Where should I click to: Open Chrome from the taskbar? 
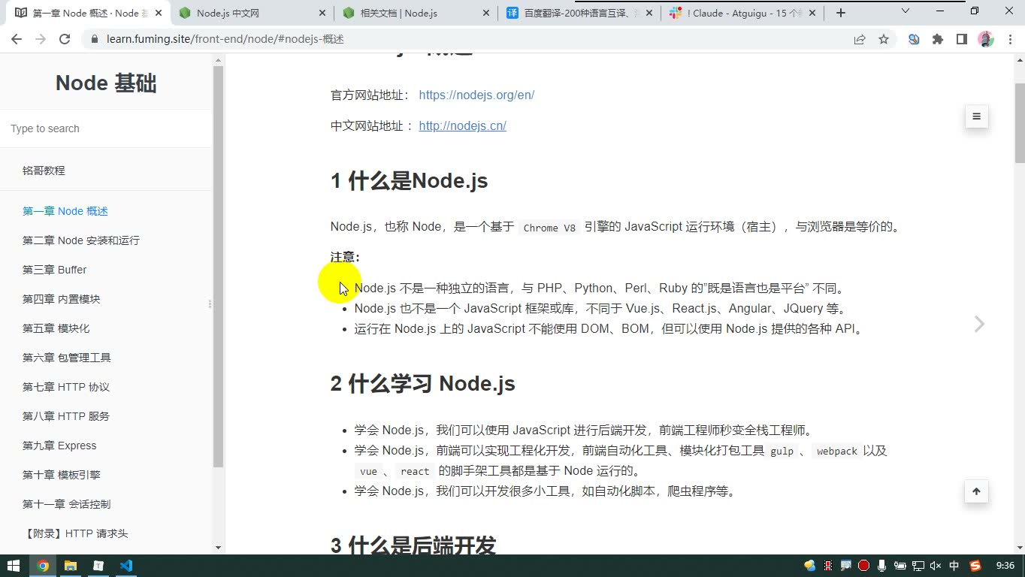pyautogui.click(x=43, y=566)
